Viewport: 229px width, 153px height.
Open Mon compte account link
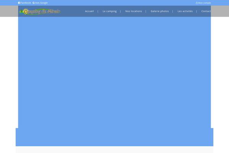click(203, 3)
